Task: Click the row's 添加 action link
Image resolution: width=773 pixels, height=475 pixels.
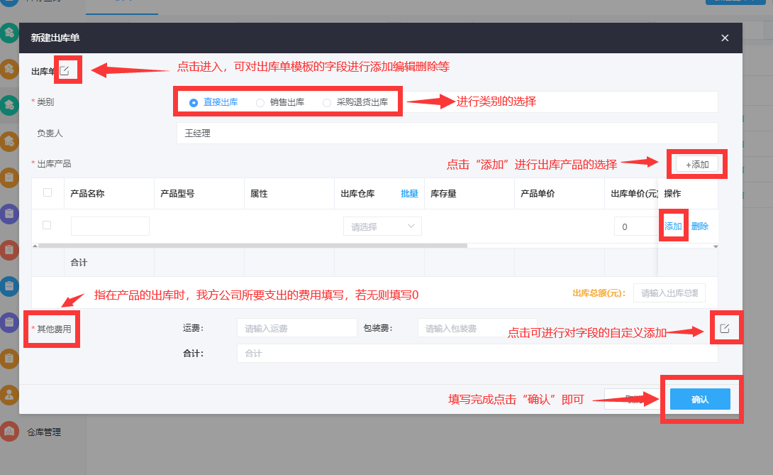Action: click(673, 226)
